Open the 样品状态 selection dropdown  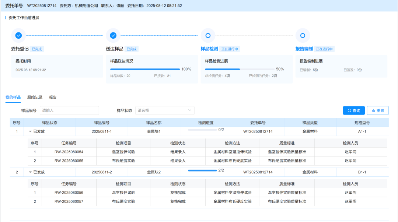click(x=165, y=110)
